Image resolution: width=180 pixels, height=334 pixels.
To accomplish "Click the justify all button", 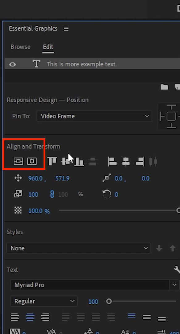I will click(x=111, y=317).
